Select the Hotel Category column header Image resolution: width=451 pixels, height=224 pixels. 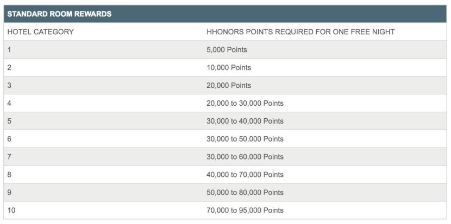pyautogui.click(x=41, y=32)
